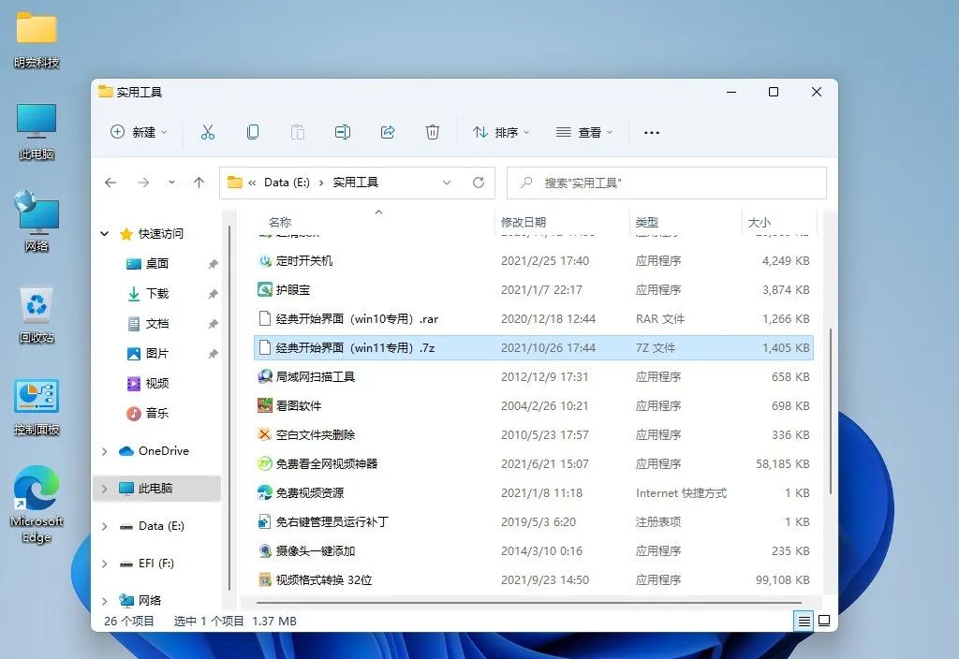Viewport: 959px width, 659px height.
Task: Collapse the 快速访问 tree node
Action: pyautogui.click(x=105, y=233)
